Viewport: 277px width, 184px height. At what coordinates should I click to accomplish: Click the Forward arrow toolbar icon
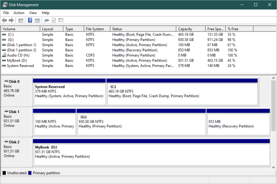pyautogui.click(x=11, y=20)
